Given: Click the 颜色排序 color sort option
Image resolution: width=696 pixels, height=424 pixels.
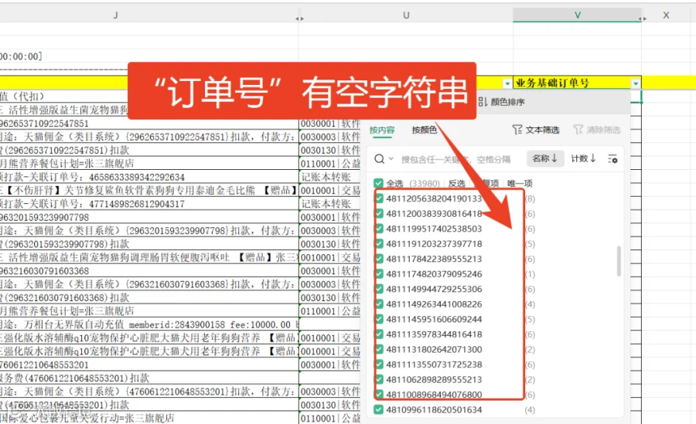Looking at the screenshot, I should coord(502,102).
